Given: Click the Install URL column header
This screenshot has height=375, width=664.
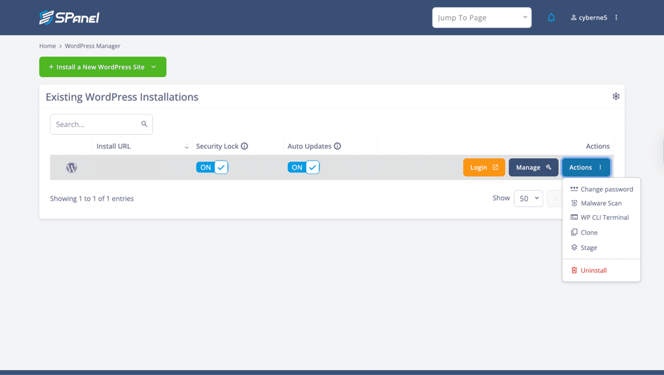Looking at the screenshot, I should 113,146.
